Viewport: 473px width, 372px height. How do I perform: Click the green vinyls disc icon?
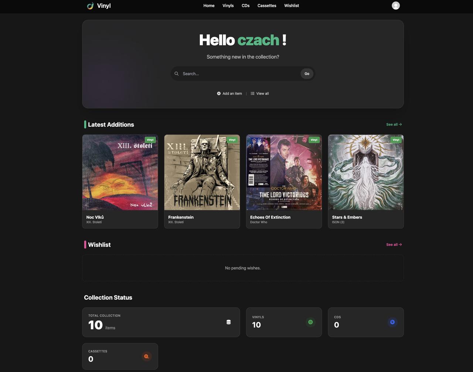310,322
